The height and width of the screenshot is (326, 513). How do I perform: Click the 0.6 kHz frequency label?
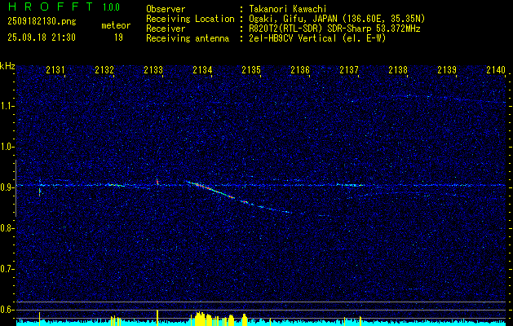7,310
